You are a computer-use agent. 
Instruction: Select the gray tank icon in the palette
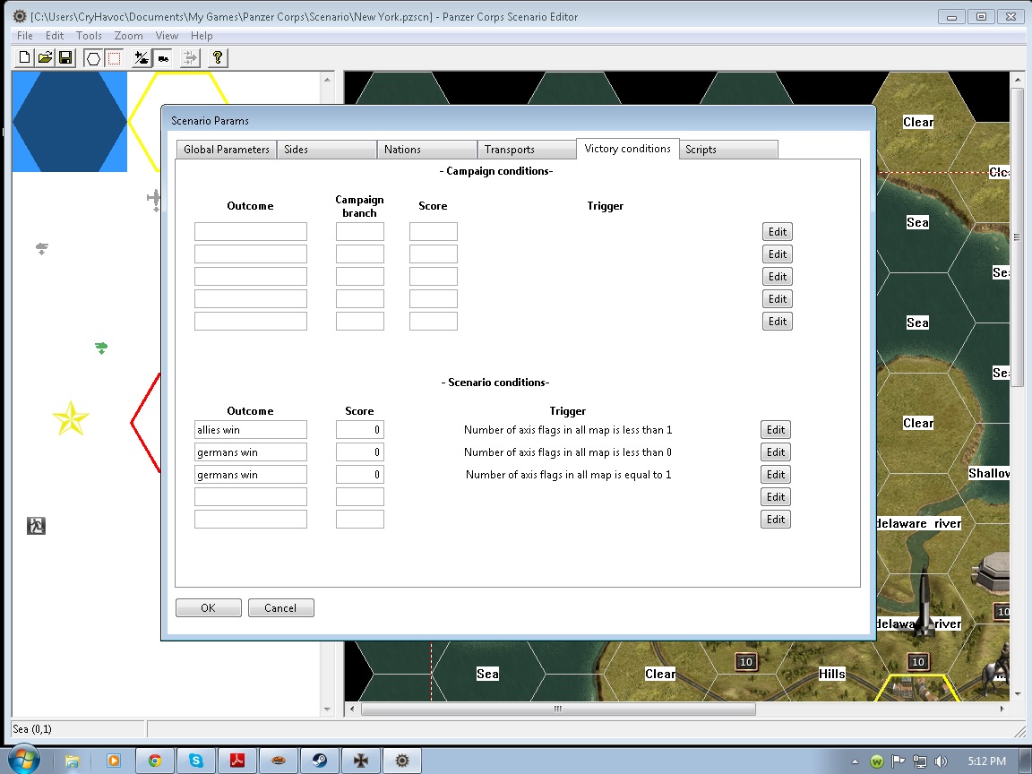pos(41,248)
